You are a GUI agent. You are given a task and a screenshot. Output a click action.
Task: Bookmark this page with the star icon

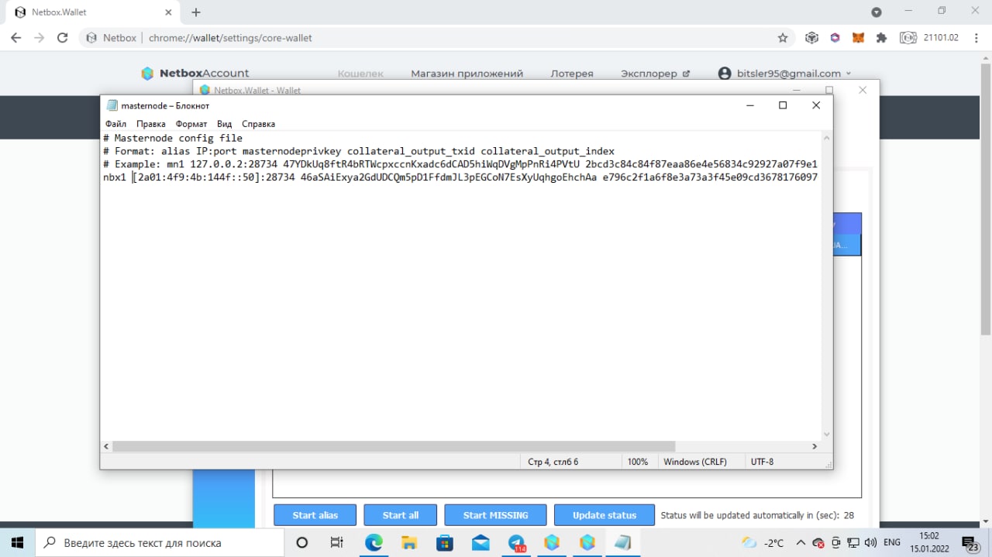pos(783,37)
